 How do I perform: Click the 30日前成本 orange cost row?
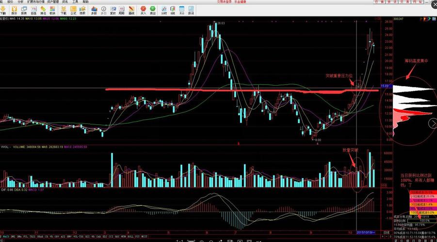tap(423, 204)
